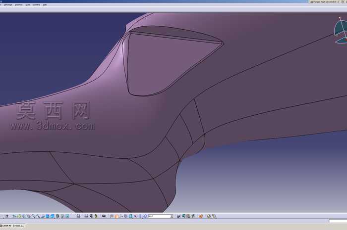Click the black gem-shaped toolbar icon
This screenshot has height=230, width=347.
[103, 216]
